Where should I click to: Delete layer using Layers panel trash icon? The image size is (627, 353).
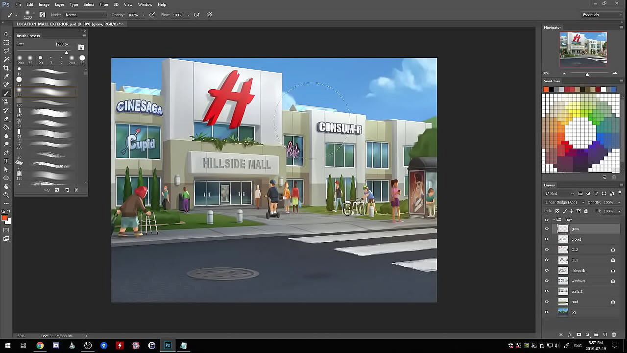614,335
